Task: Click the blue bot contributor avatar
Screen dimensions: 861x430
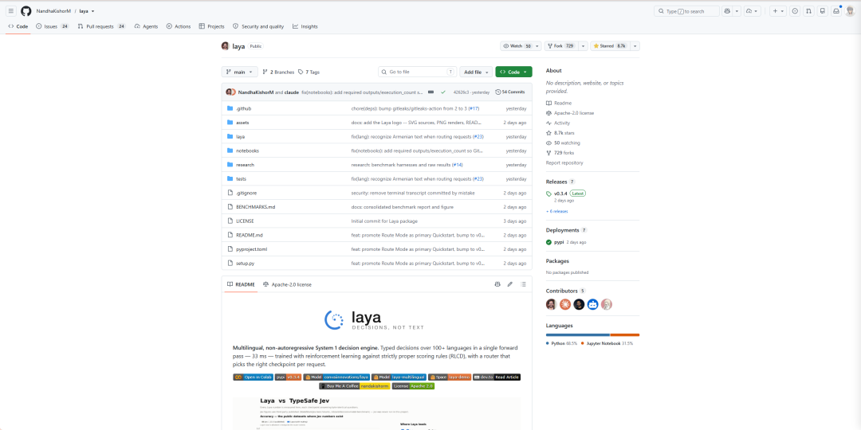Action: (592, 304)
